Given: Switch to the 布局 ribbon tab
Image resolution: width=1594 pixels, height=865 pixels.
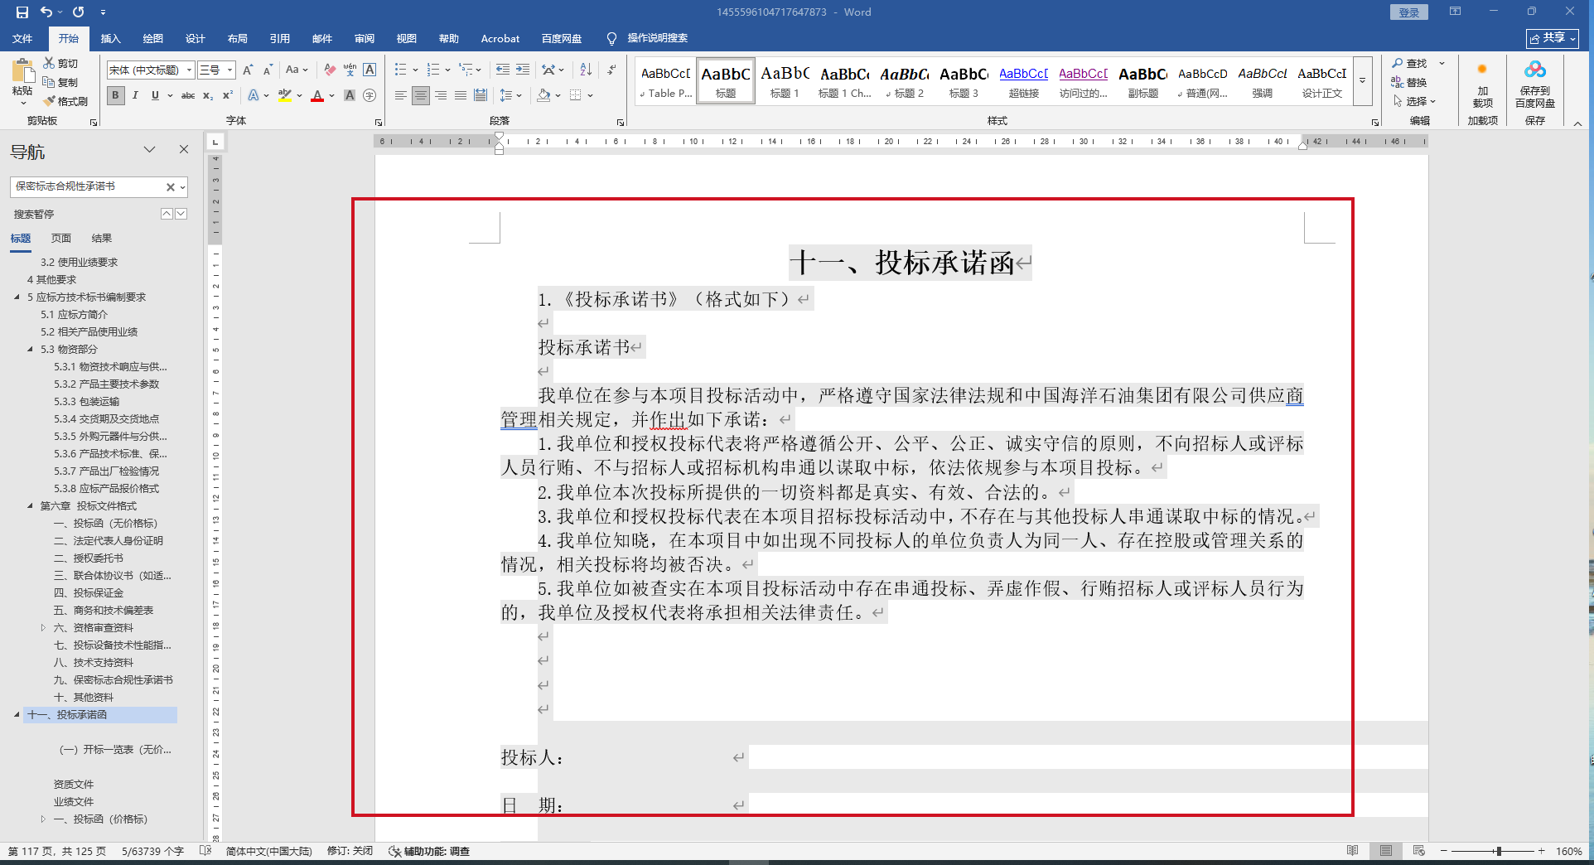Looking at the screenshot, I should [x=237, y=38].
